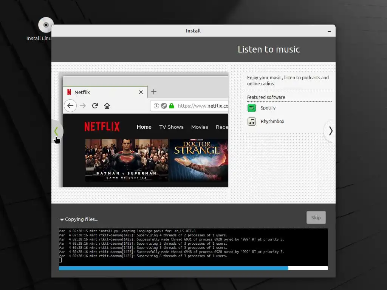The image size is (387, 290).
Task: Click log line mentioning thread 6948
Action: point(172,252)
